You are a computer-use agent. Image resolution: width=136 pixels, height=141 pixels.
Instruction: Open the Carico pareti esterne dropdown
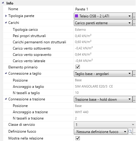103,23
